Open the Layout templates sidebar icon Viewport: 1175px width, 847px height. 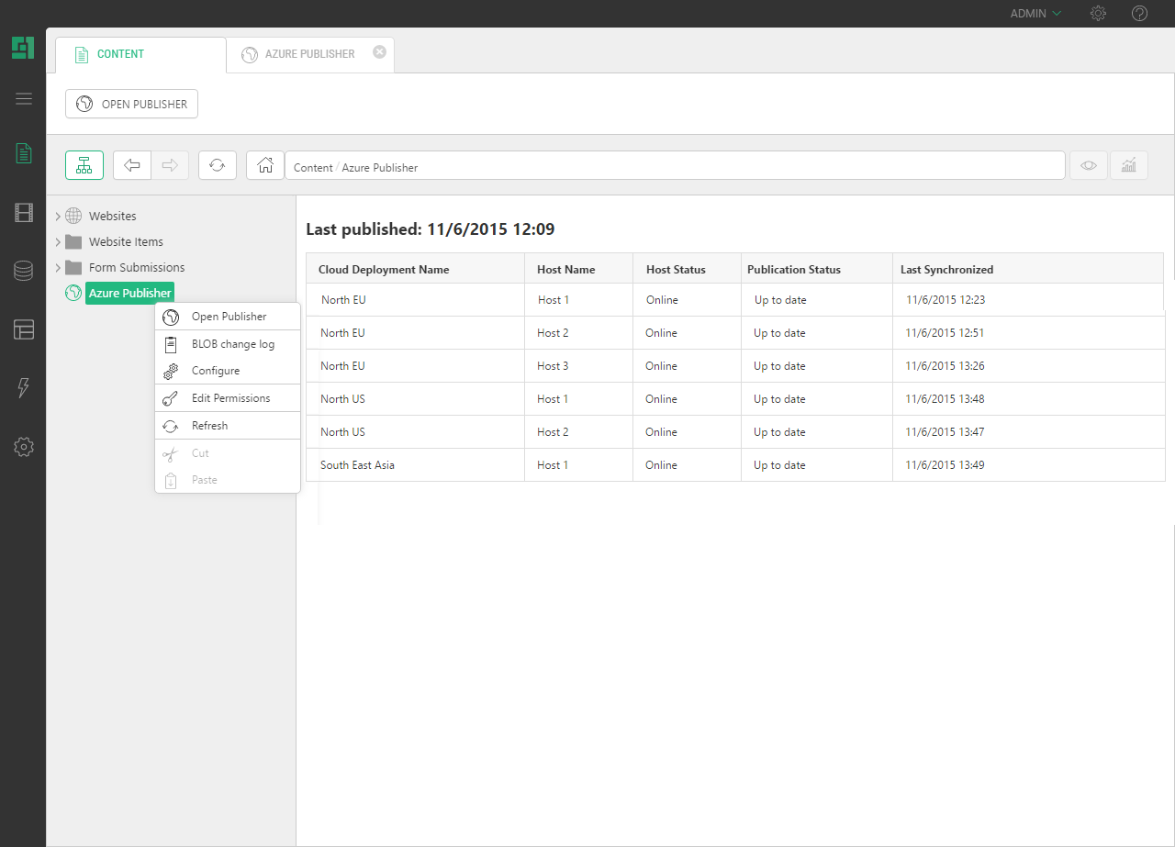[x=24, y=329]
